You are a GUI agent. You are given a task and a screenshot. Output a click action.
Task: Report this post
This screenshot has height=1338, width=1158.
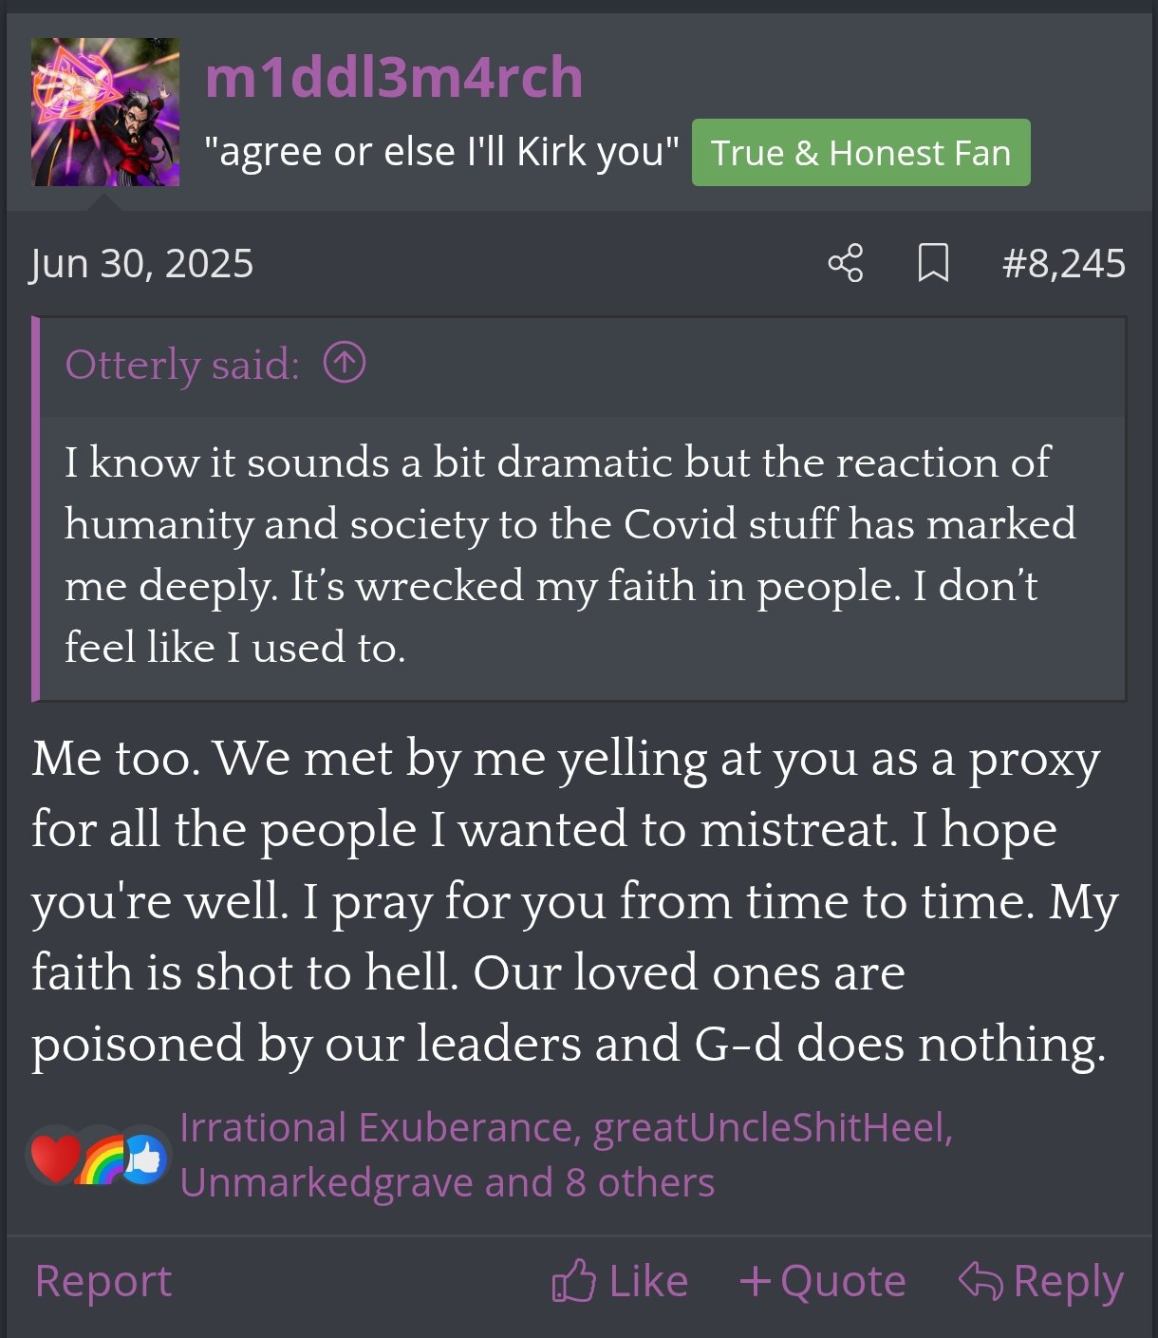coord(103,1281)
